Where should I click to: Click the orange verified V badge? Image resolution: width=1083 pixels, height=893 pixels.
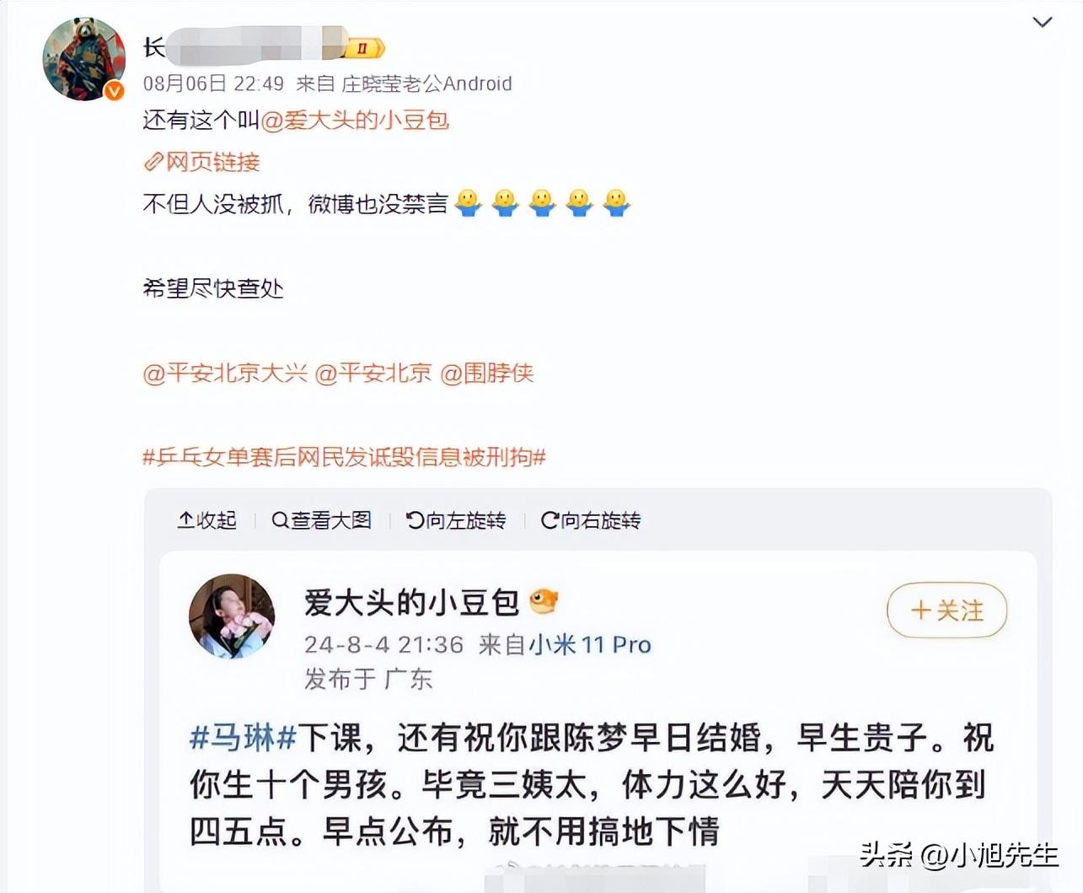click(x=114, y=90)
